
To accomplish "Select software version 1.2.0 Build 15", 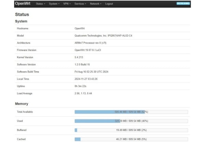I will coord(82,64).
